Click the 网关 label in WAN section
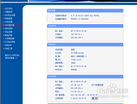Screen dimensions: 137x104 pos(57,92)
